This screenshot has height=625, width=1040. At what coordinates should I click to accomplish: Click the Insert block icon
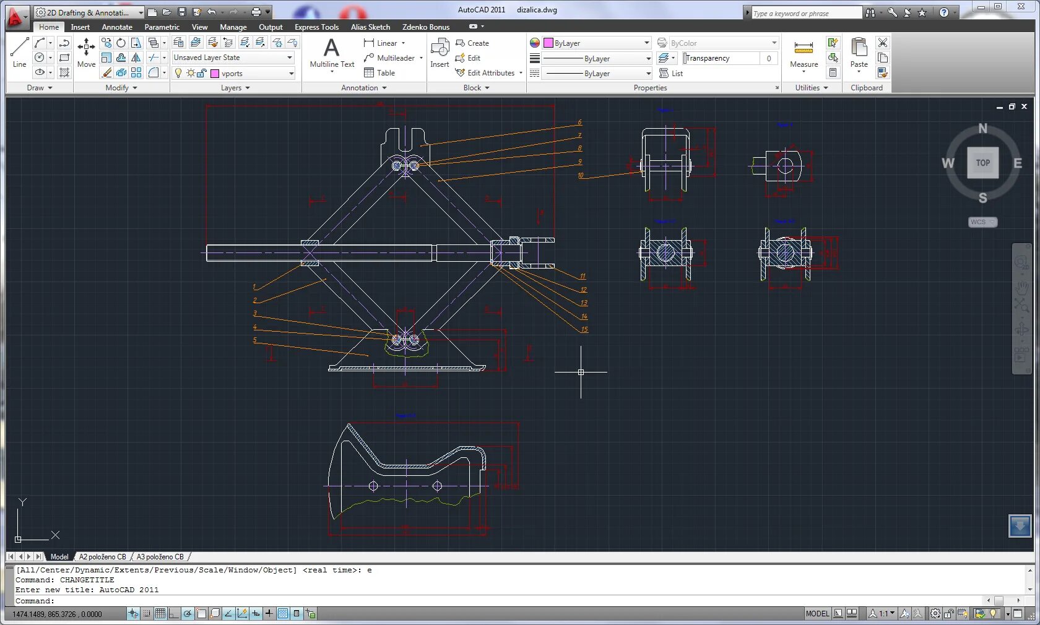[x=440, y=53]
